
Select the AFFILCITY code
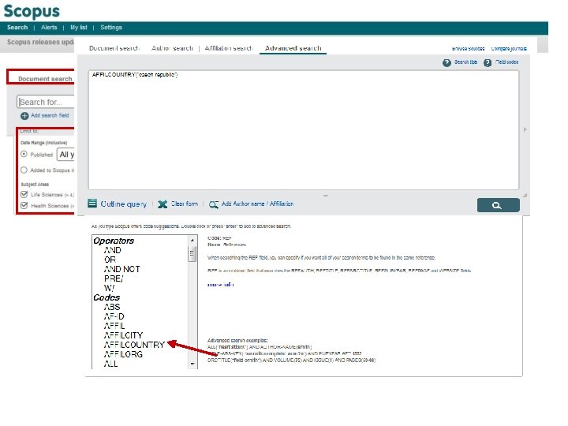click(123, 335)
